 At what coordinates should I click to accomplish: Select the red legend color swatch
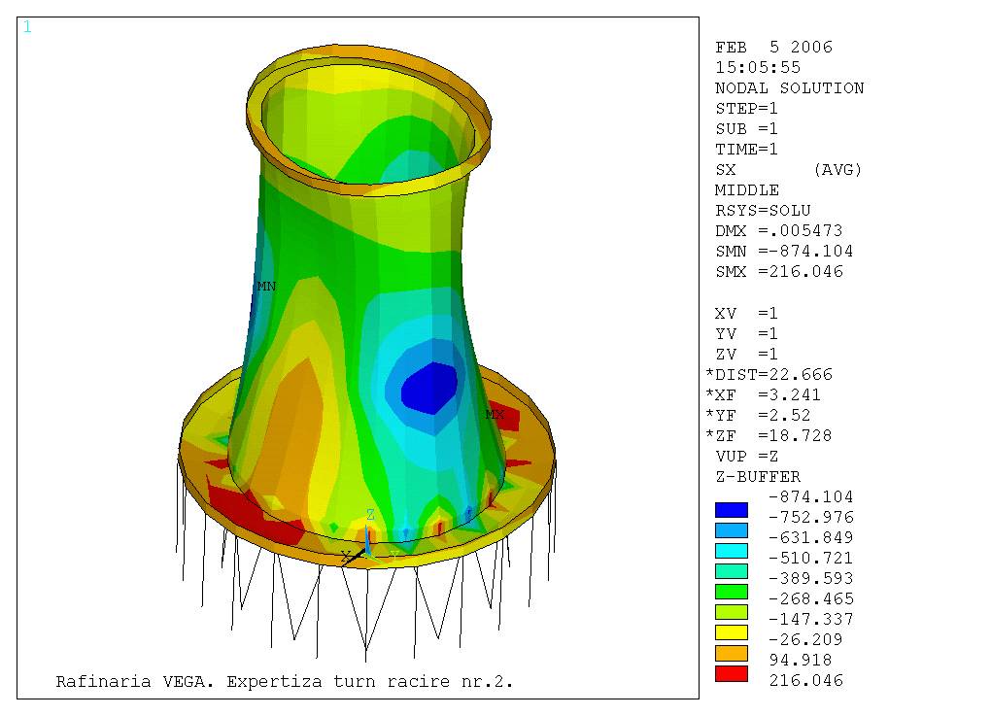point(731,673)
